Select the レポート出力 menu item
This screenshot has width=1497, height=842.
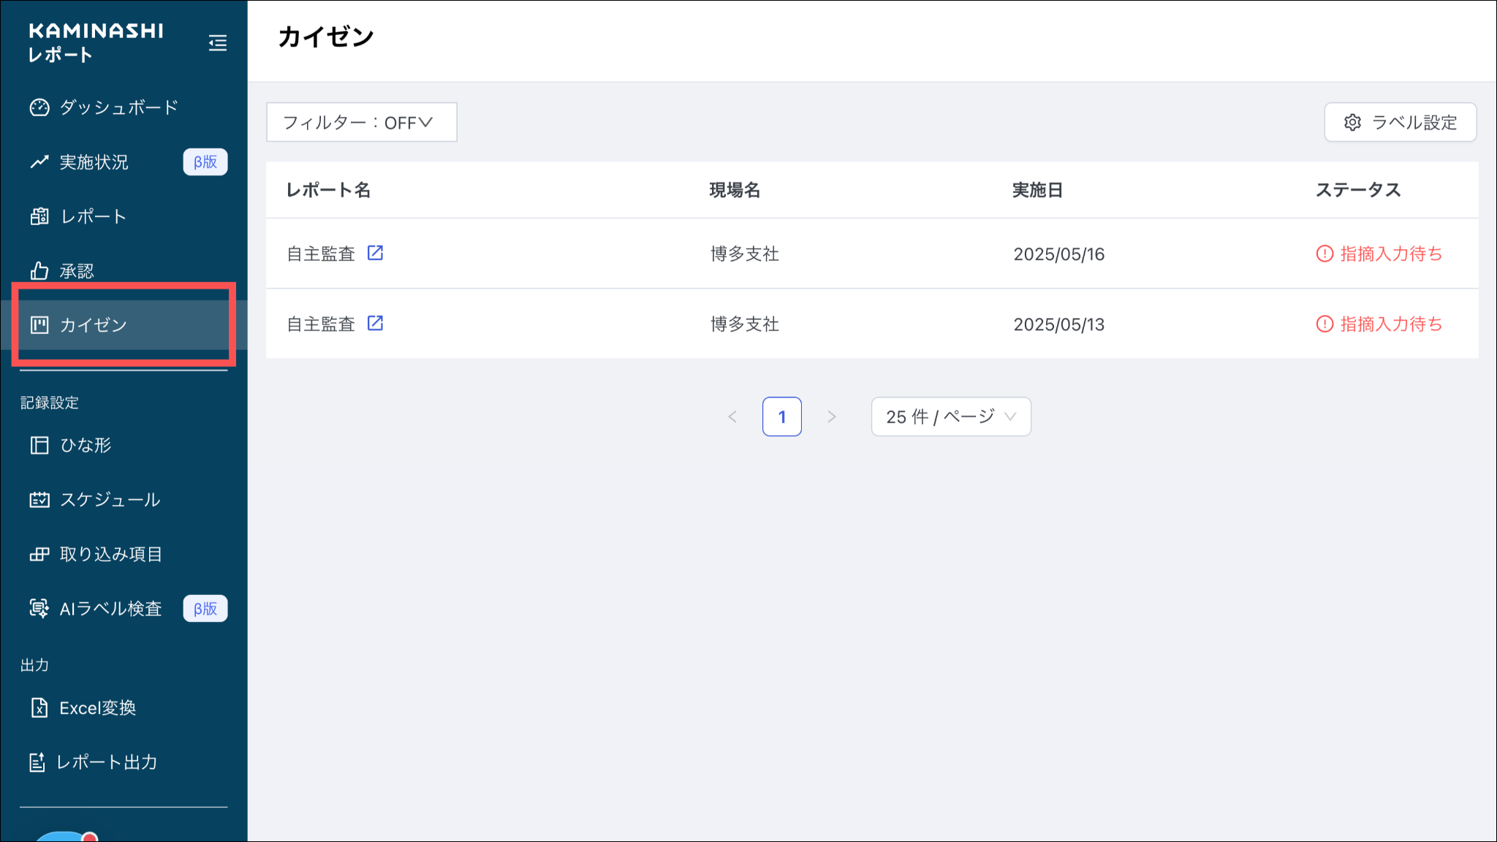[x=107, y=762]
